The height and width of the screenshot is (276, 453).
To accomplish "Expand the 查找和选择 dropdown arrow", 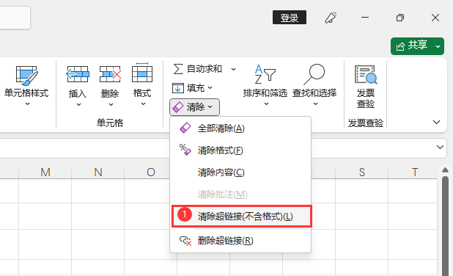I will (x=315, y=103).
